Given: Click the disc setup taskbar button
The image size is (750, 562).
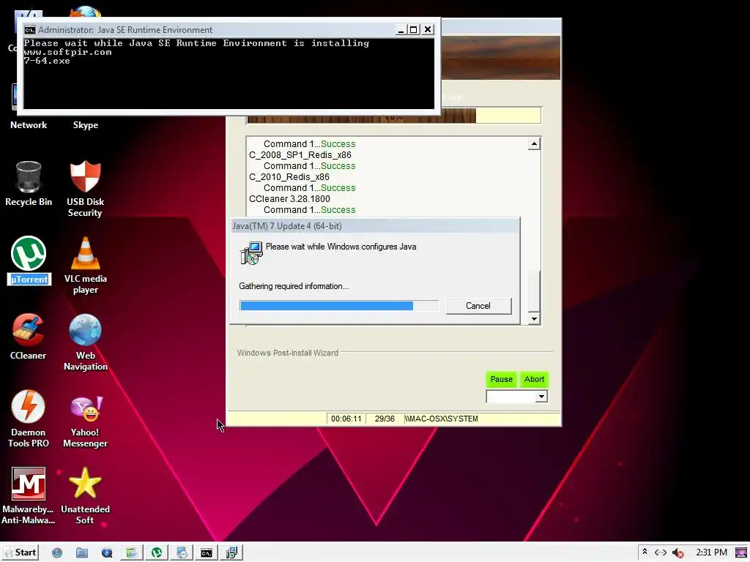Looking at the screenshot, I should click(182, 552).
